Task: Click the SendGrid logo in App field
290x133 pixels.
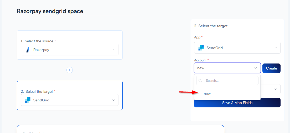Action: pyautogui.click(x=201, y=48)
